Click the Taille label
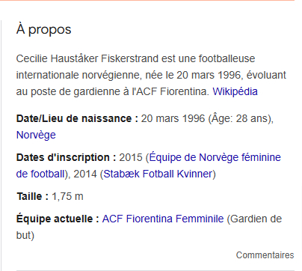Viewport: 302px width, 271px height. point(32,196)
